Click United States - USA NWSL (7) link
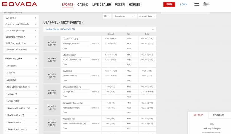 point(60,29)
